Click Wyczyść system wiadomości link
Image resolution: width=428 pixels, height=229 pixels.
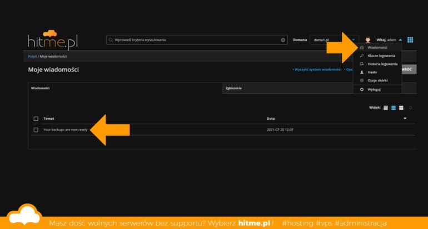pyautogui.click(x=317, y=70)
